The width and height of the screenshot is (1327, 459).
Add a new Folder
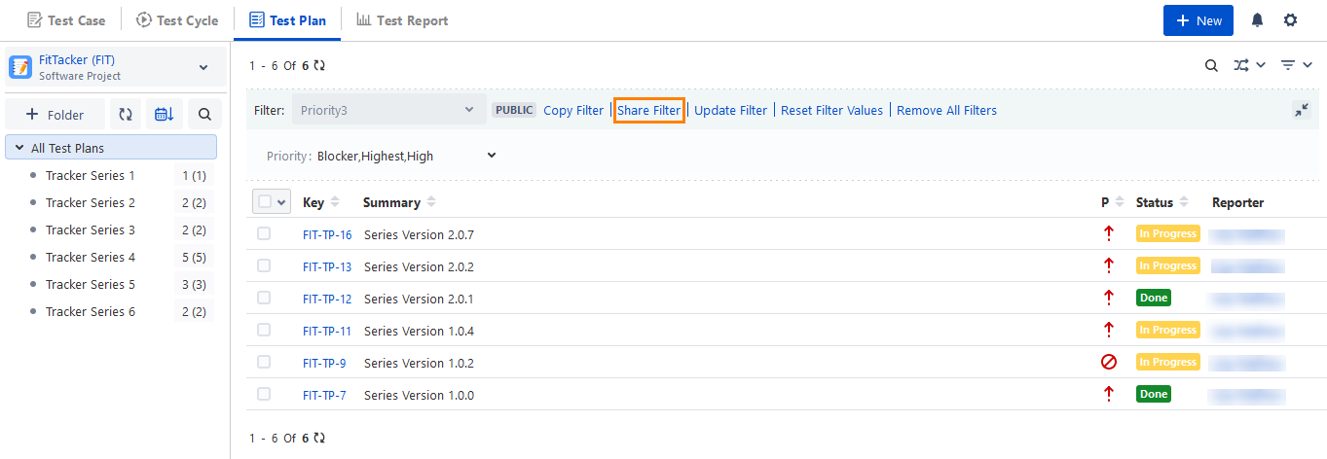[55, 115]
